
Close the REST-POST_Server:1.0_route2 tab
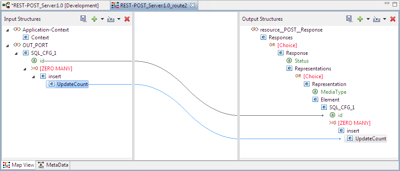pos(193,5)
